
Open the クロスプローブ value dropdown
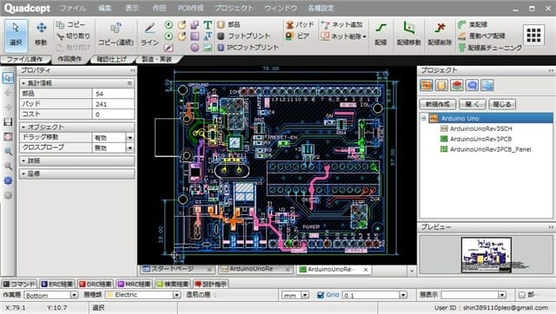(129, 147)
